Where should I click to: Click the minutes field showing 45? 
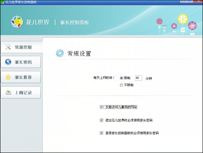(x=138, y=78)
